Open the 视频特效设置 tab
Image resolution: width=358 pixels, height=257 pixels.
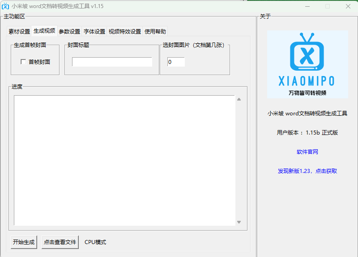tap(125, 32)
